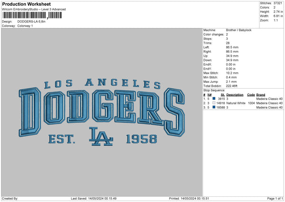The width and height of the screenshot is (285, 202).
Task: Click the Color changes value 2
Action: pos(227,34)
